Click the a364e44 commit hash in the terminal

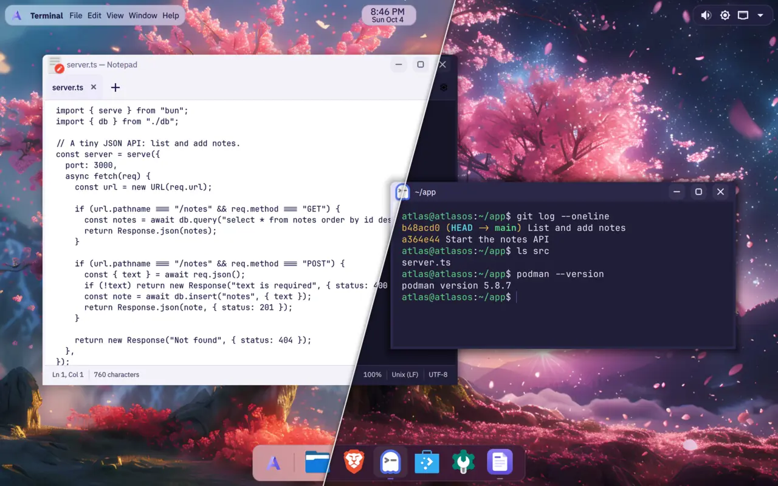tap(421, 239)
